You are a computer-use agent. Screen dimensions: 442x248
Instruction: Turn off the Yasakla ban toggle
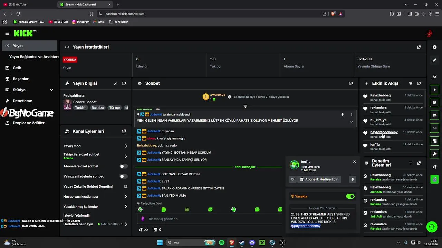[x=350, y=196]
